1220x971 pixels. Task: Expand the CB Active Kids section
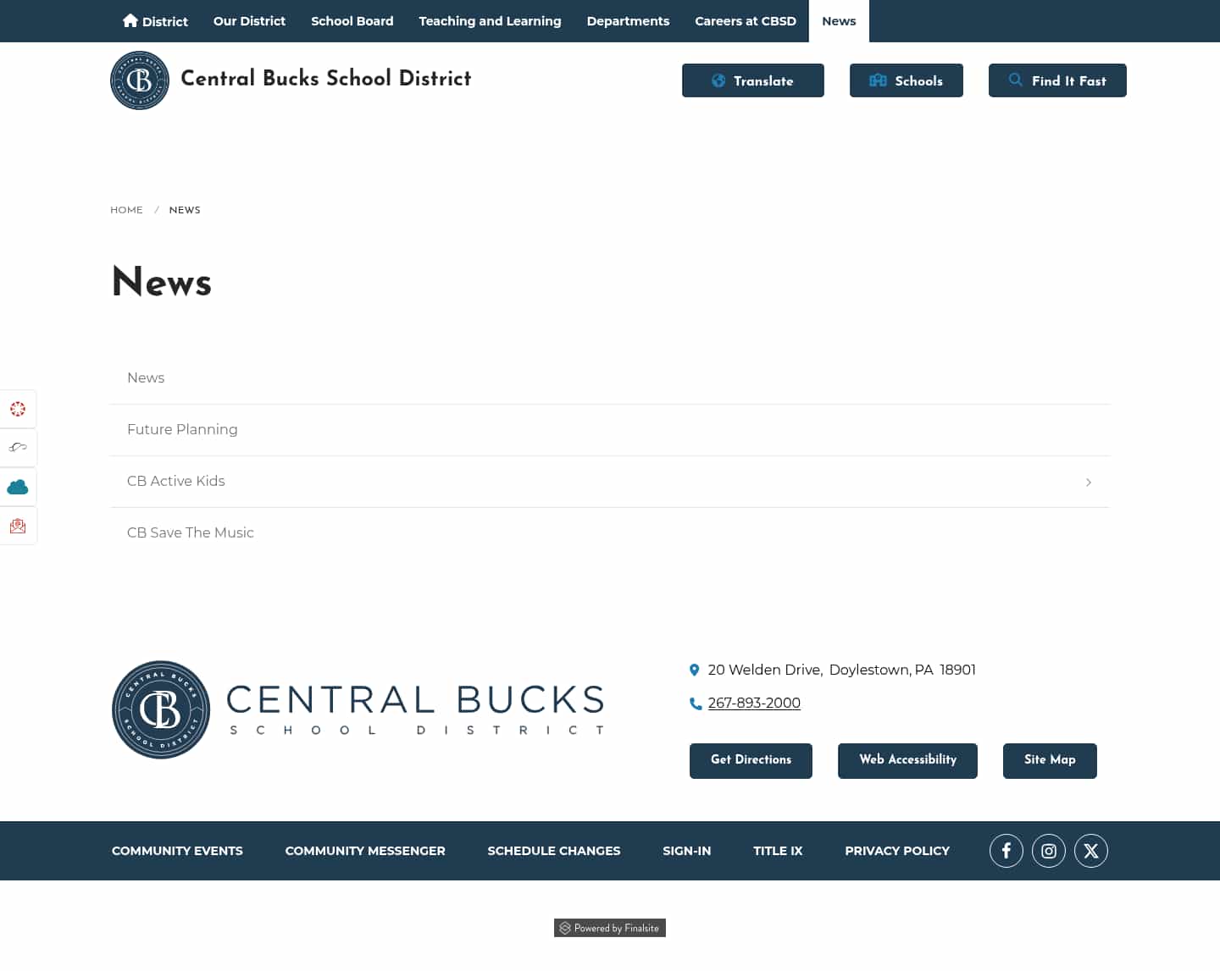pos(1088,482)
